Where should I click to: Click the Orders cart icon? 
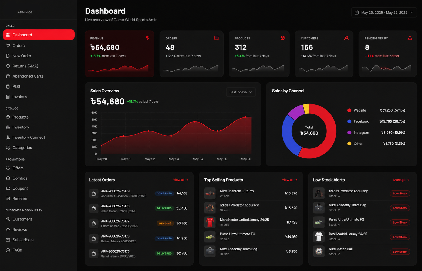click(x=8, y=46)
